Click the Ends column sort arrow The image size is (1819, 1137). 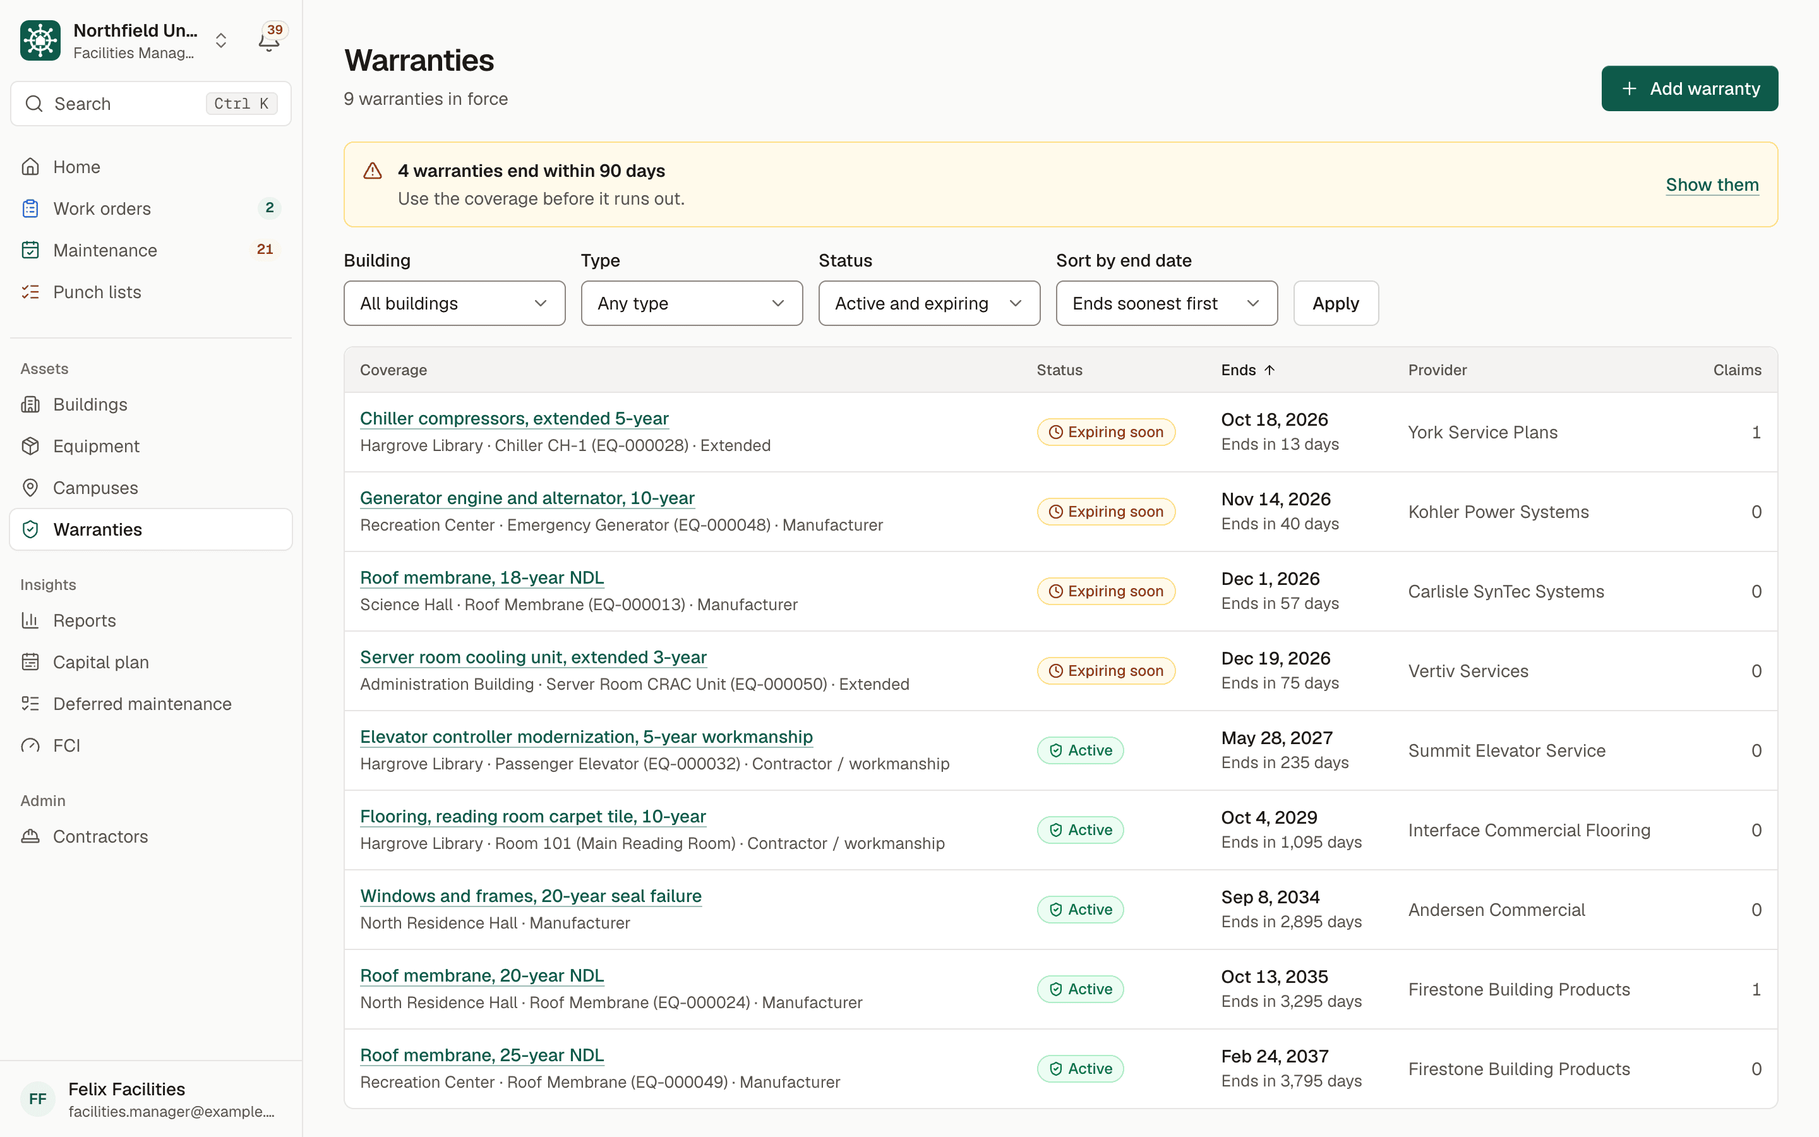click(1270, 370)
